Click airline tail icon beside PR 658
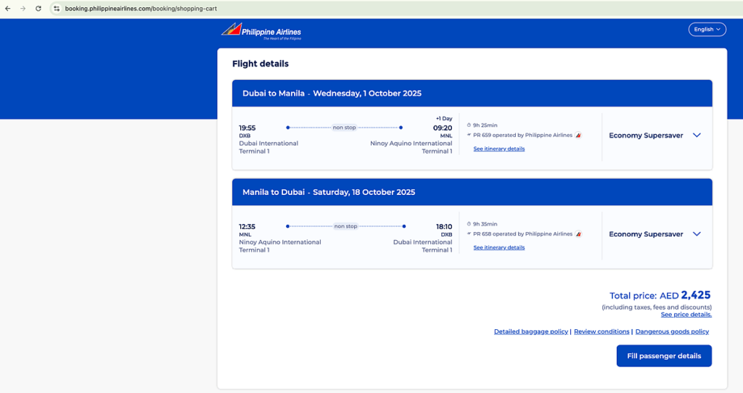 click(x=578, y=234)
